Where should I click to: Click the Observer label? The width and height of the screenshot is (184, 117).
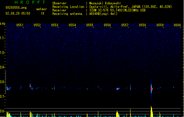[59, 3]
